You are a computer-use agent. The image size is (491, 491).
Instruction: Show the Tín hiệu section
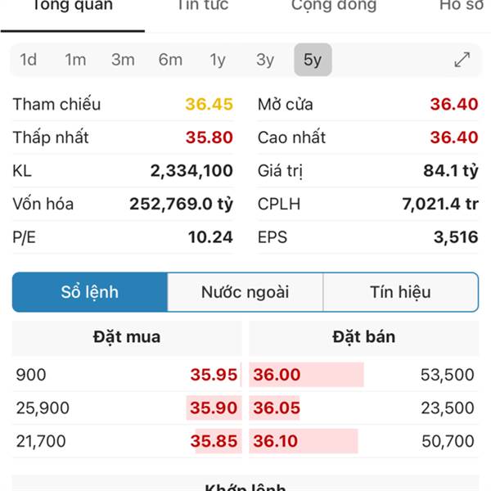(400, 292)
